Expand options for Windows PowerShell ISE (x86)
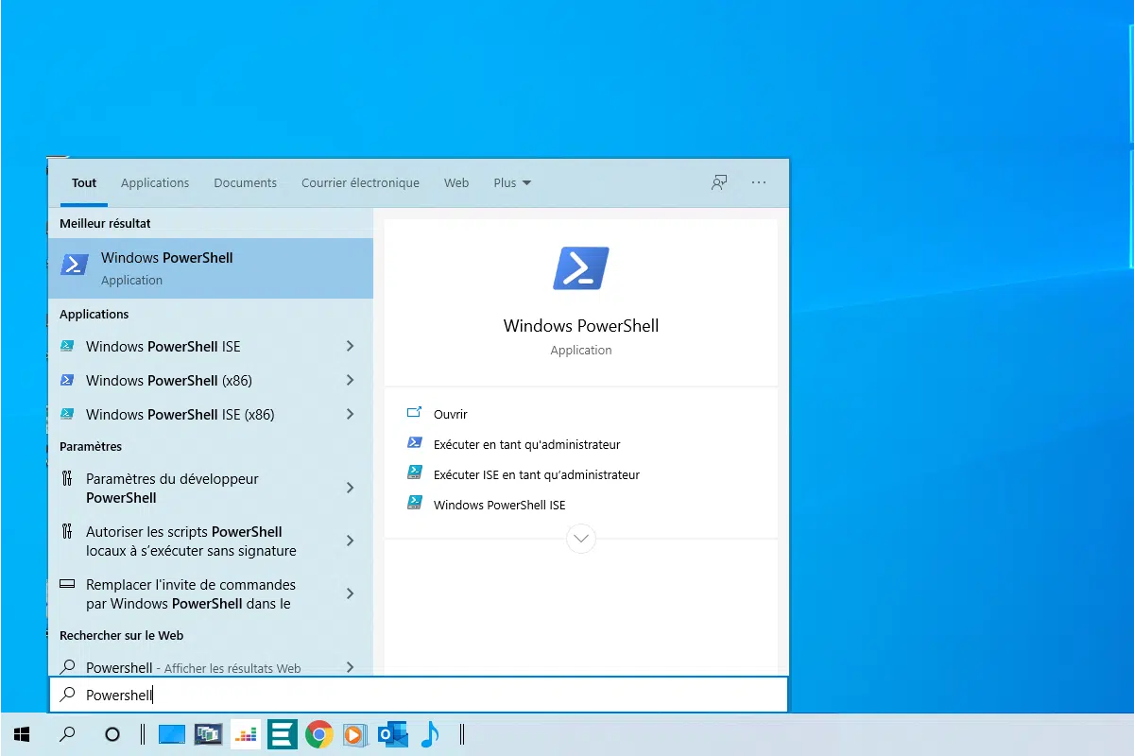This screenshot has height=756, width=1134. pyautogui.click(x=350, y=414)
